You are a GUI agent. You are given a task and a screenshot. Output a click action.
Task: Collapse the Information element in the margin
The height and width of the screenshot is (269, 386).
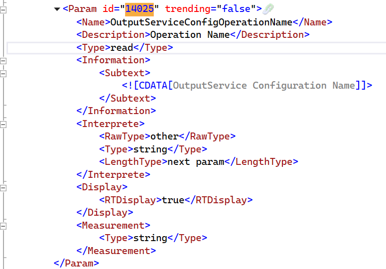[x=3, y=61]
